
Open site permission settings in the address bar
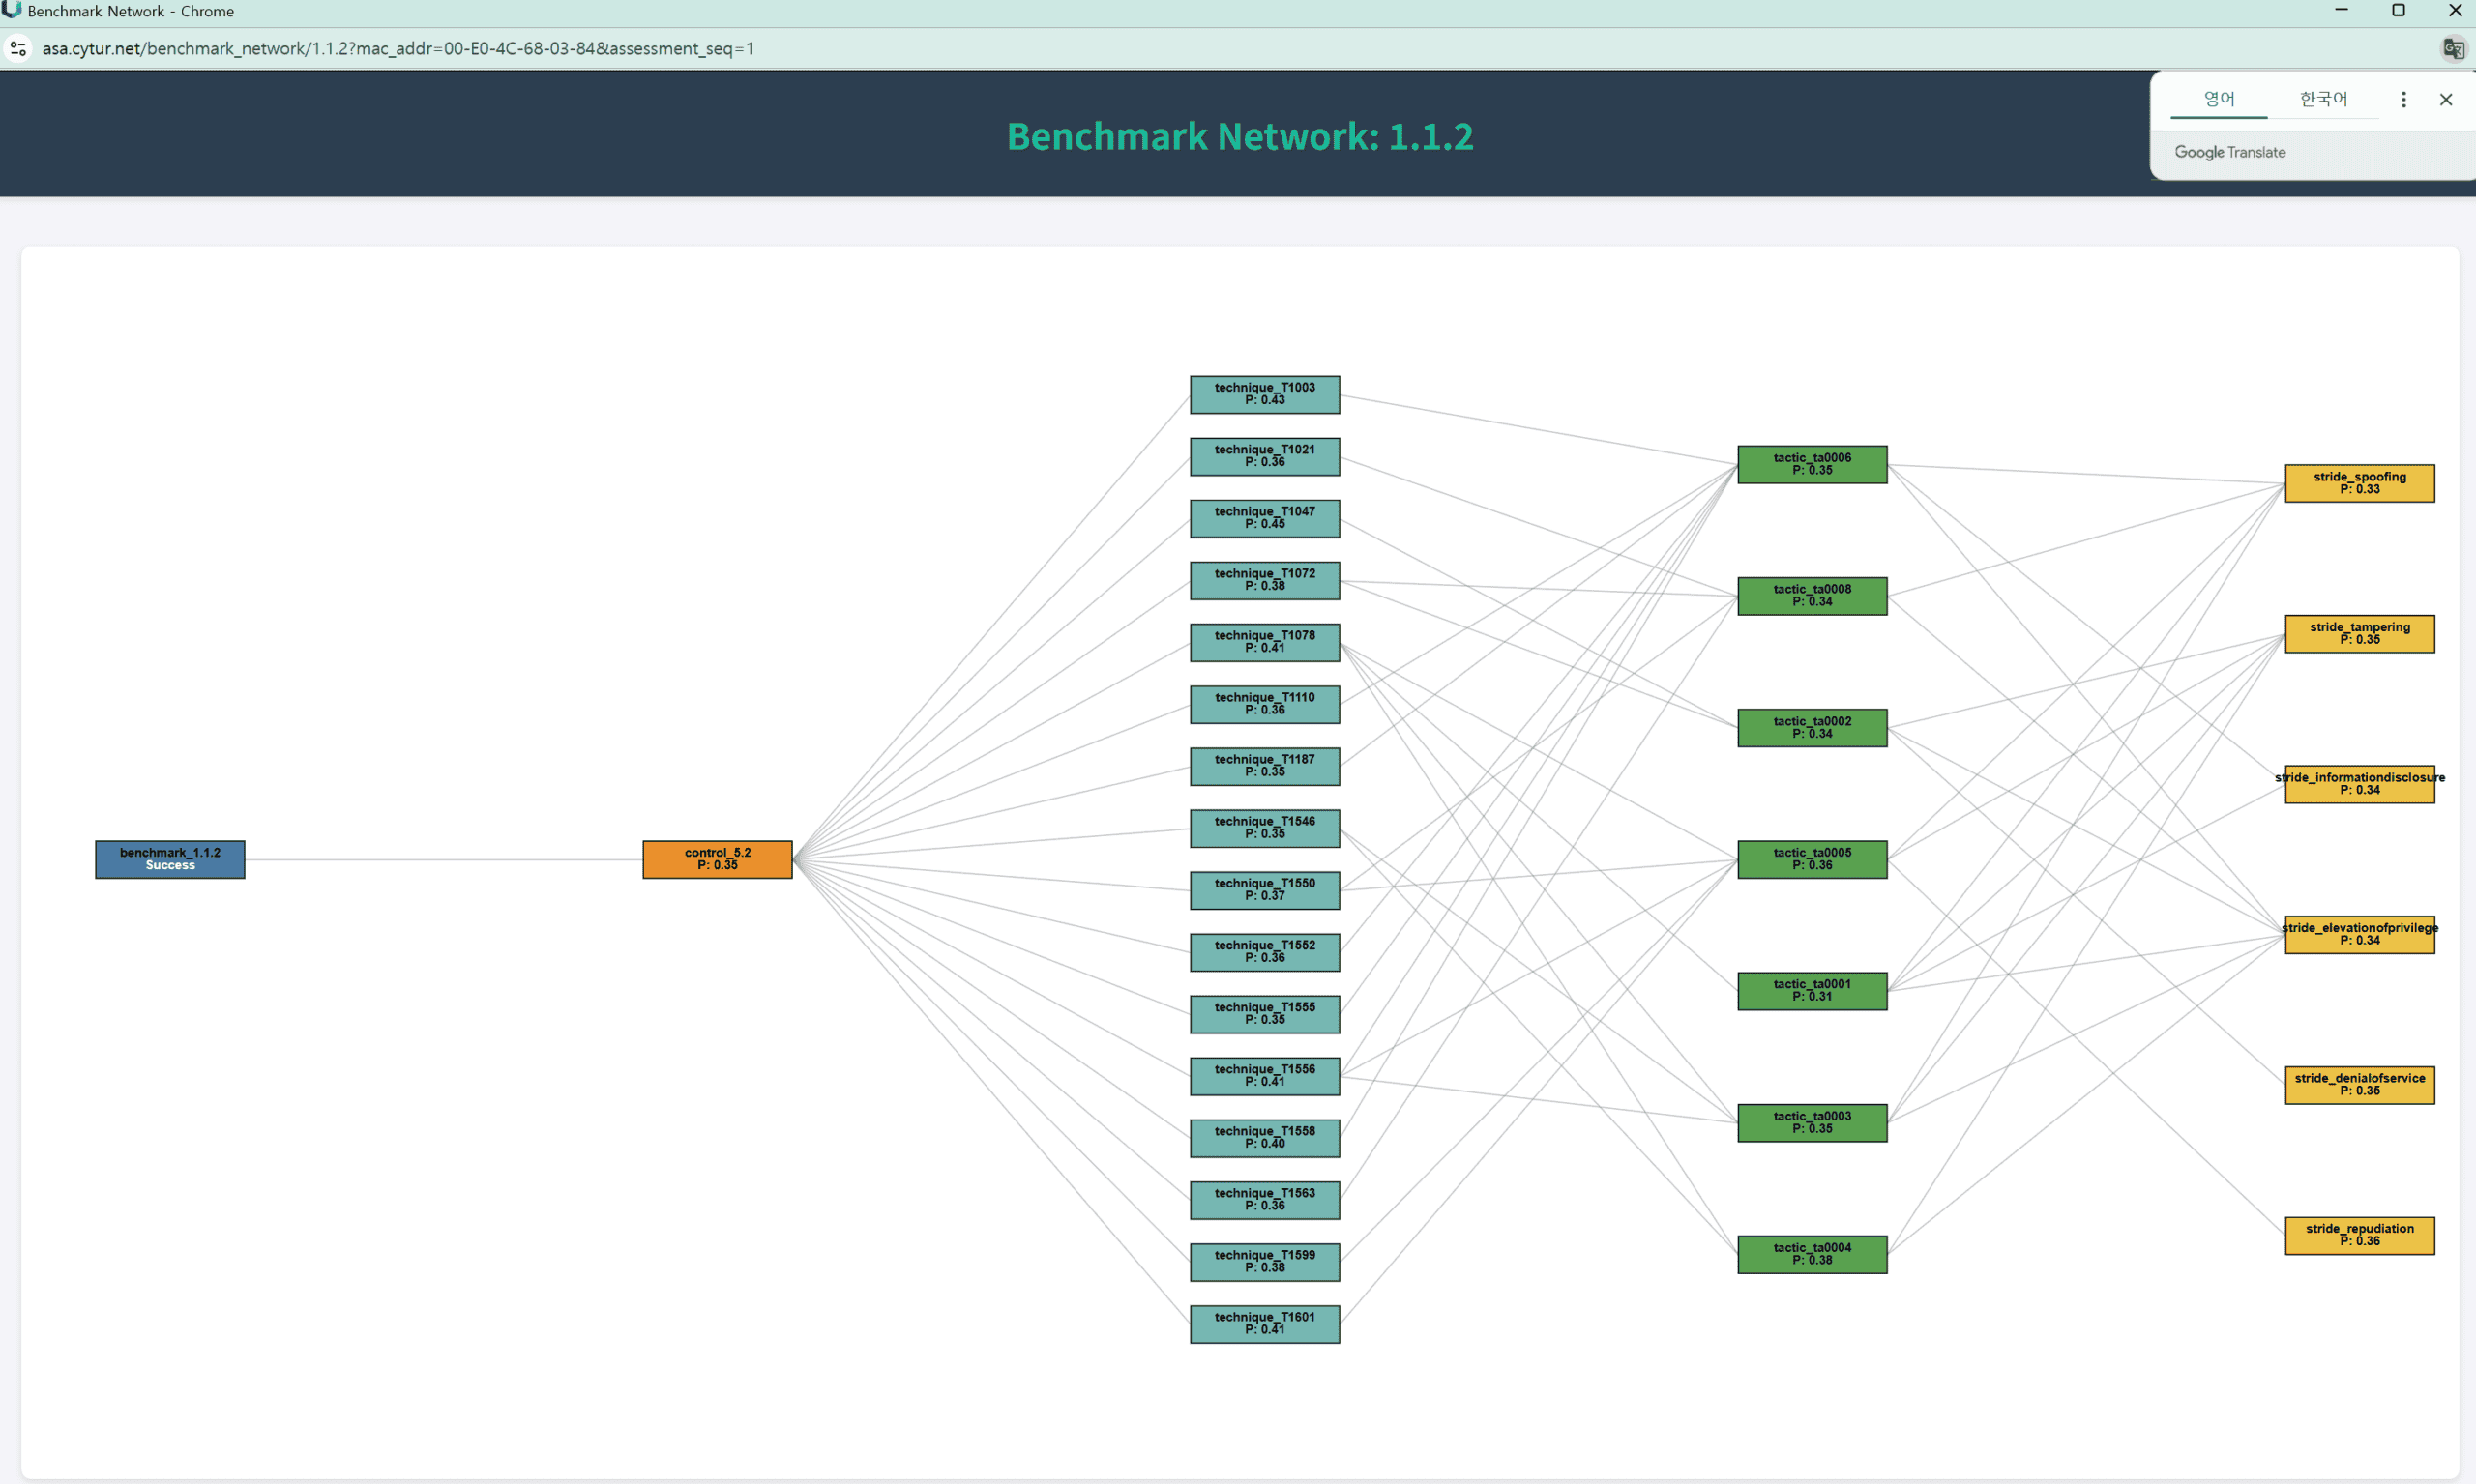tap(18, 48)
